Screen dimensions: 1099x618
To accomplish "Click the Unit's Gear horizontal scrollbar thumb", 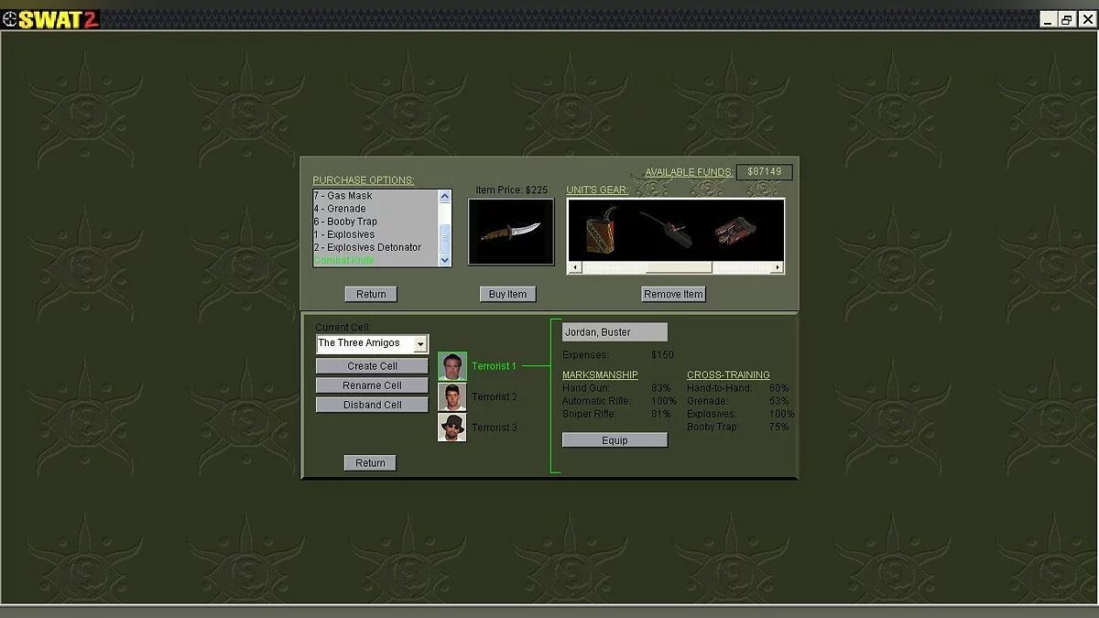I will [x=679, y=267].
